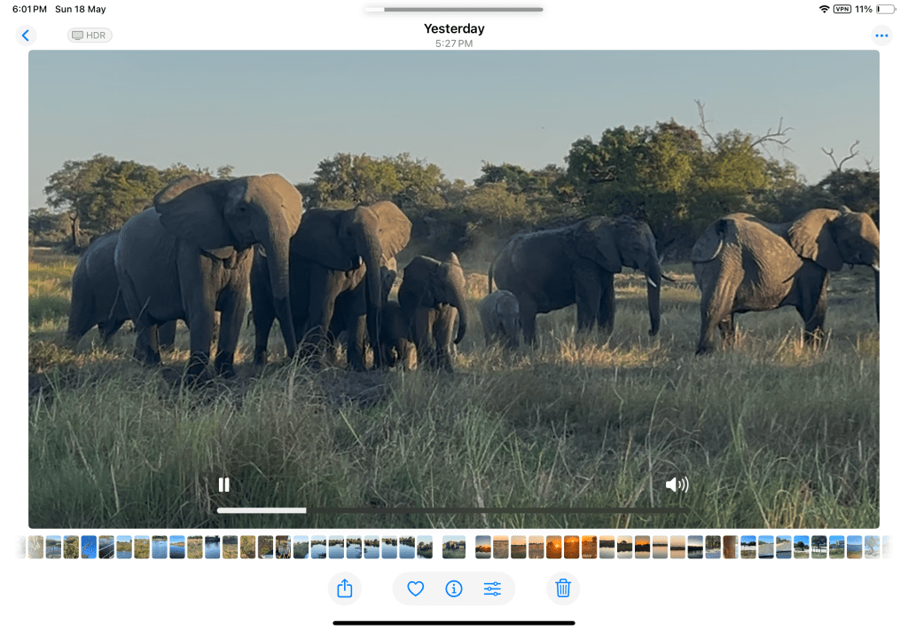908x631 pixels.
Task: Tap the Yesterday title at the top
Action: coord(454,28)
